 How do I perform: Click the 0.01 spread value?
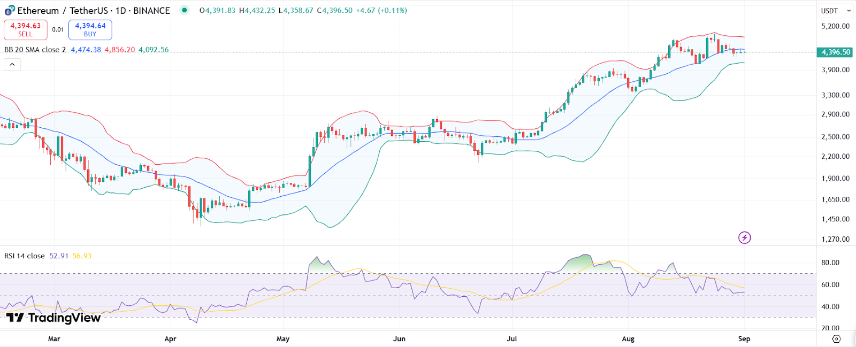(58, 30)
